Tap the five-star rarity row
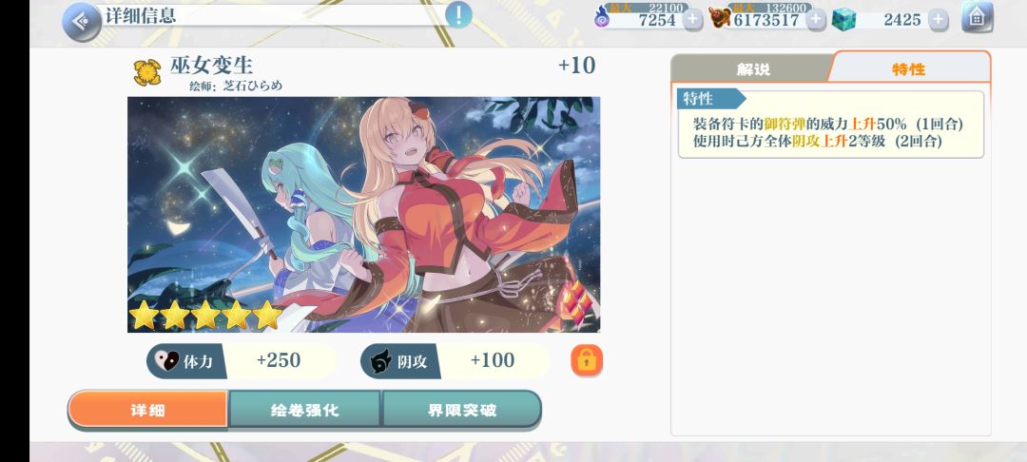 [205, 315]
